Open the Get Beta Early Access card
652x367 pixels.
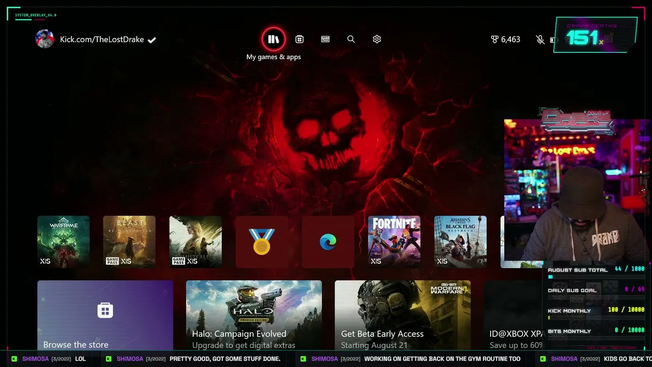pos(402,315)
